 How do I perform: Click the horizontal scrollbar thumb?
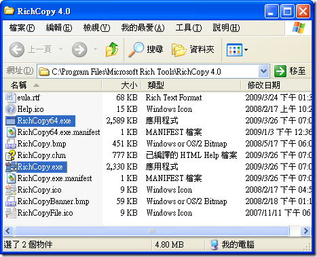point(152,231)
